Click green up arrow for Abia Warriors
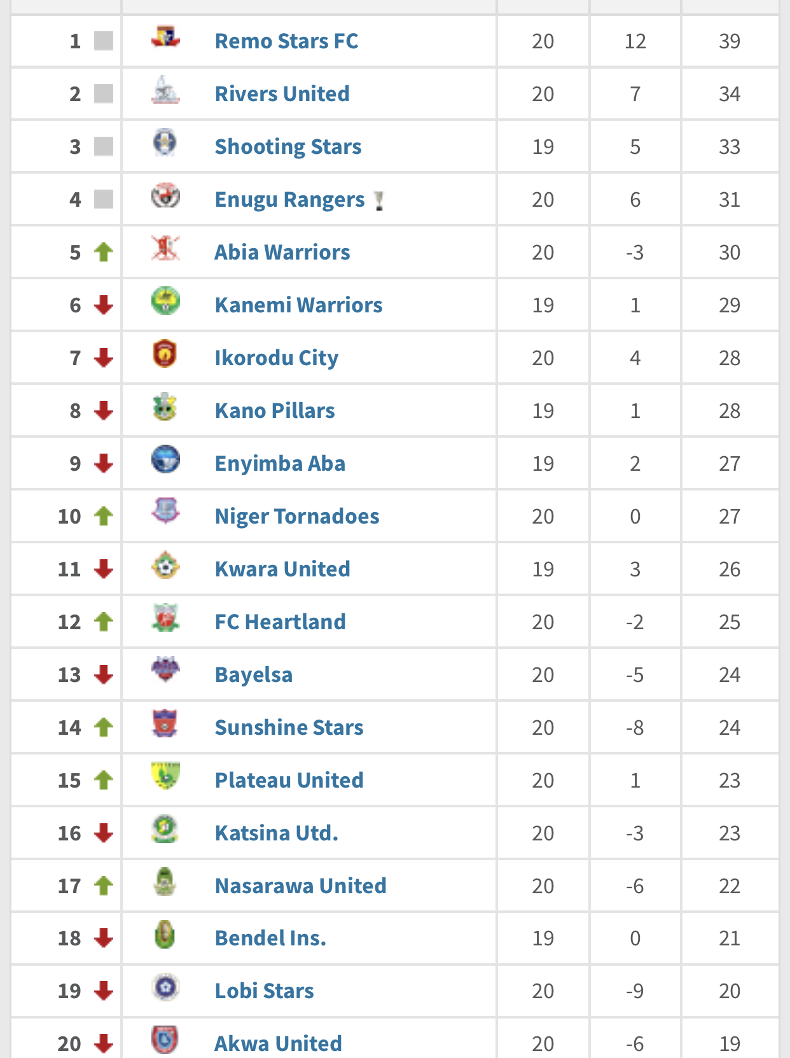 click(x=104, y=253)
